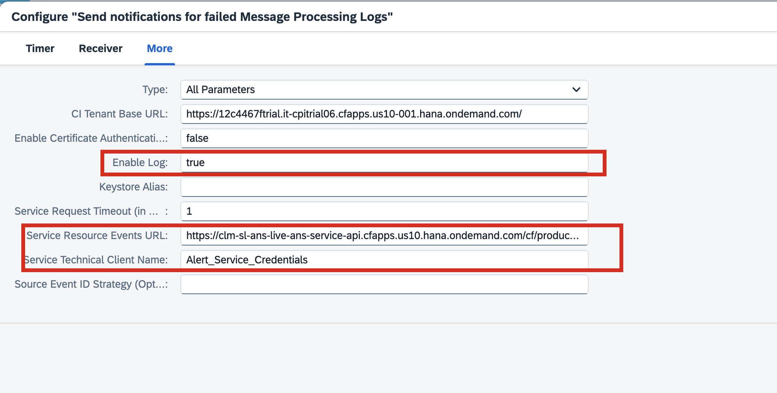Switch to the Receiver tab

click(100, 48)
